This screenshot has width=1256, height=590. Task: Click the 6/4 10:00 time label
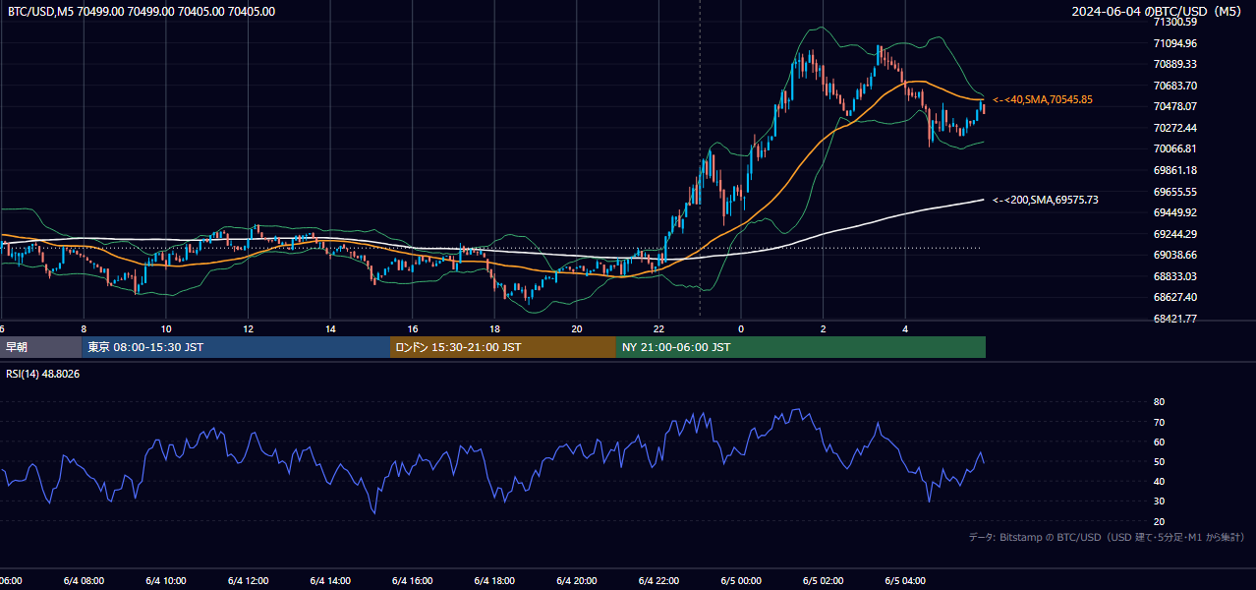click(165, 581)
